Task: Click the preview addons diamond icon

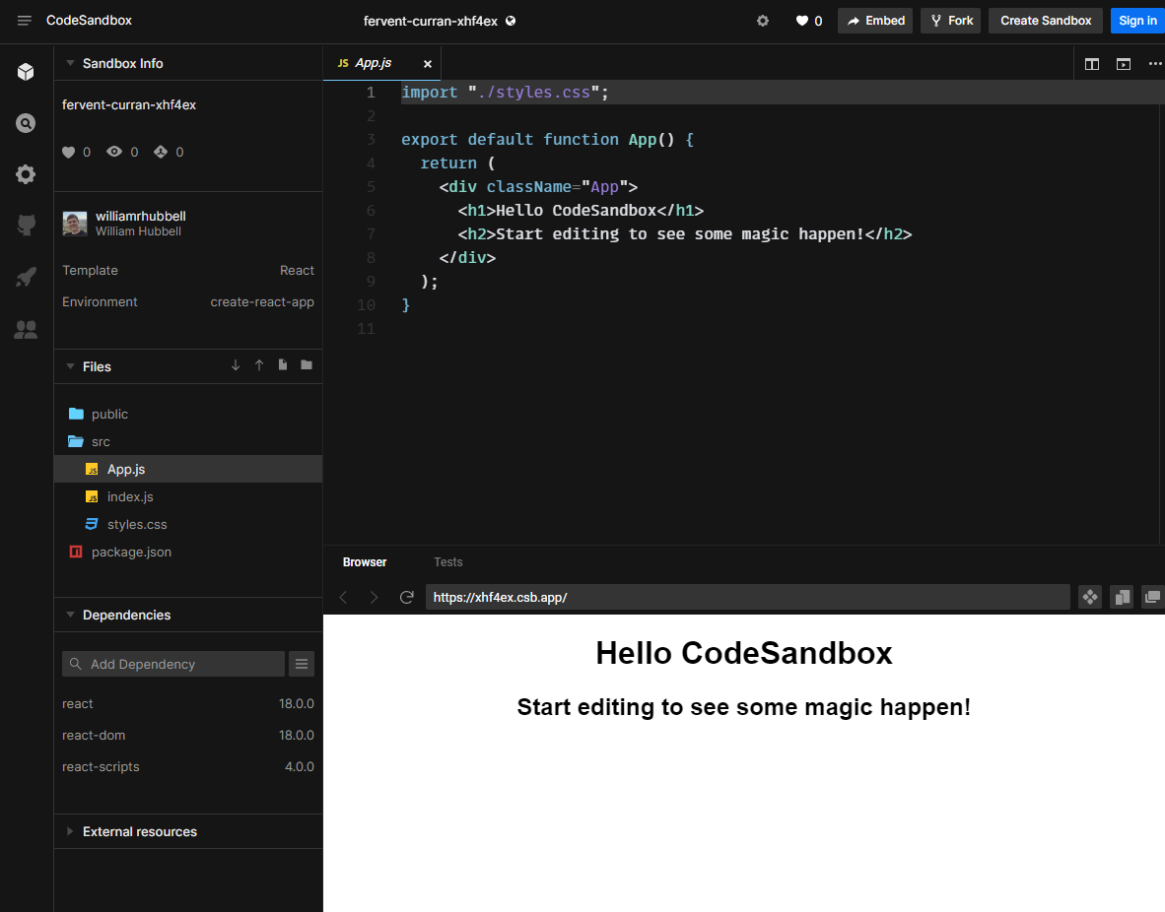Action: (1090, 597)
